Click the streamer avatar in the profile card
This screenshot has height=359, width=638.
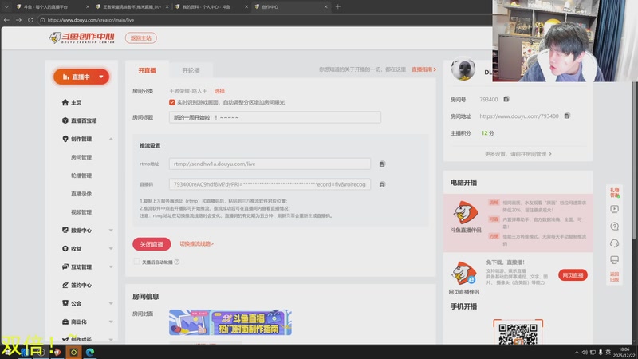[x=463, y=69]
